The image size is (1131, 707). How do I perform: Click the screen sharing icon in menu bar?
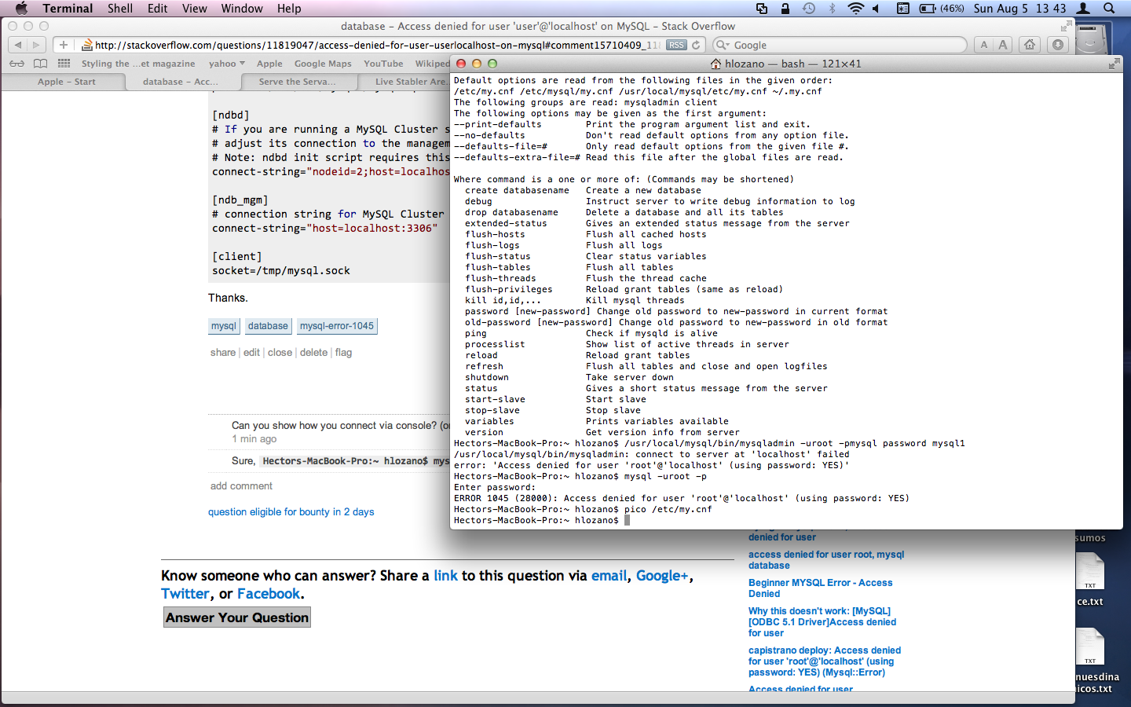pyautogui.click(x=761, y=8)
